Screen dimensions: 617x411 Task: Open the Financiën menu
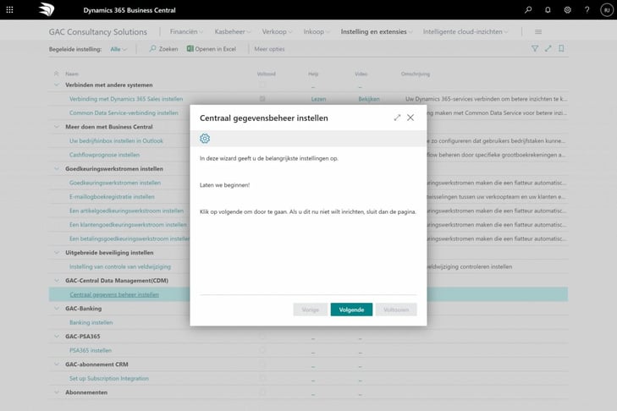click(x=186, y=32)
